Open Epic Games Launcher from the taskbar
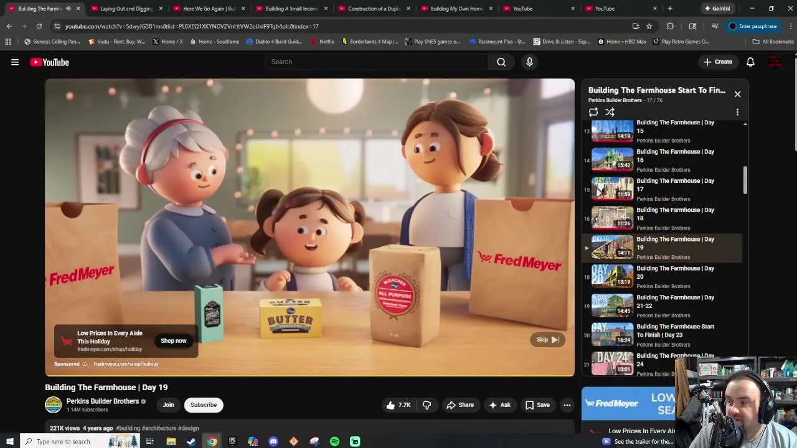 232,442
